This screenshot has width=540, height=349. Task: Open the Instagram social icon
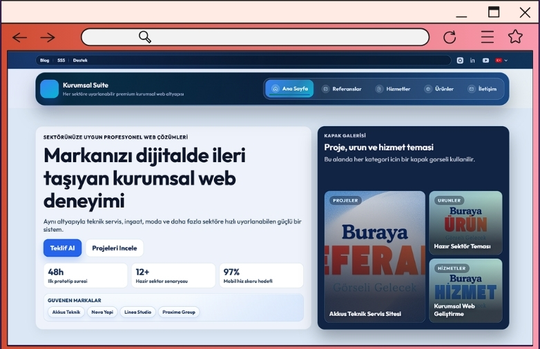(460, 61)
